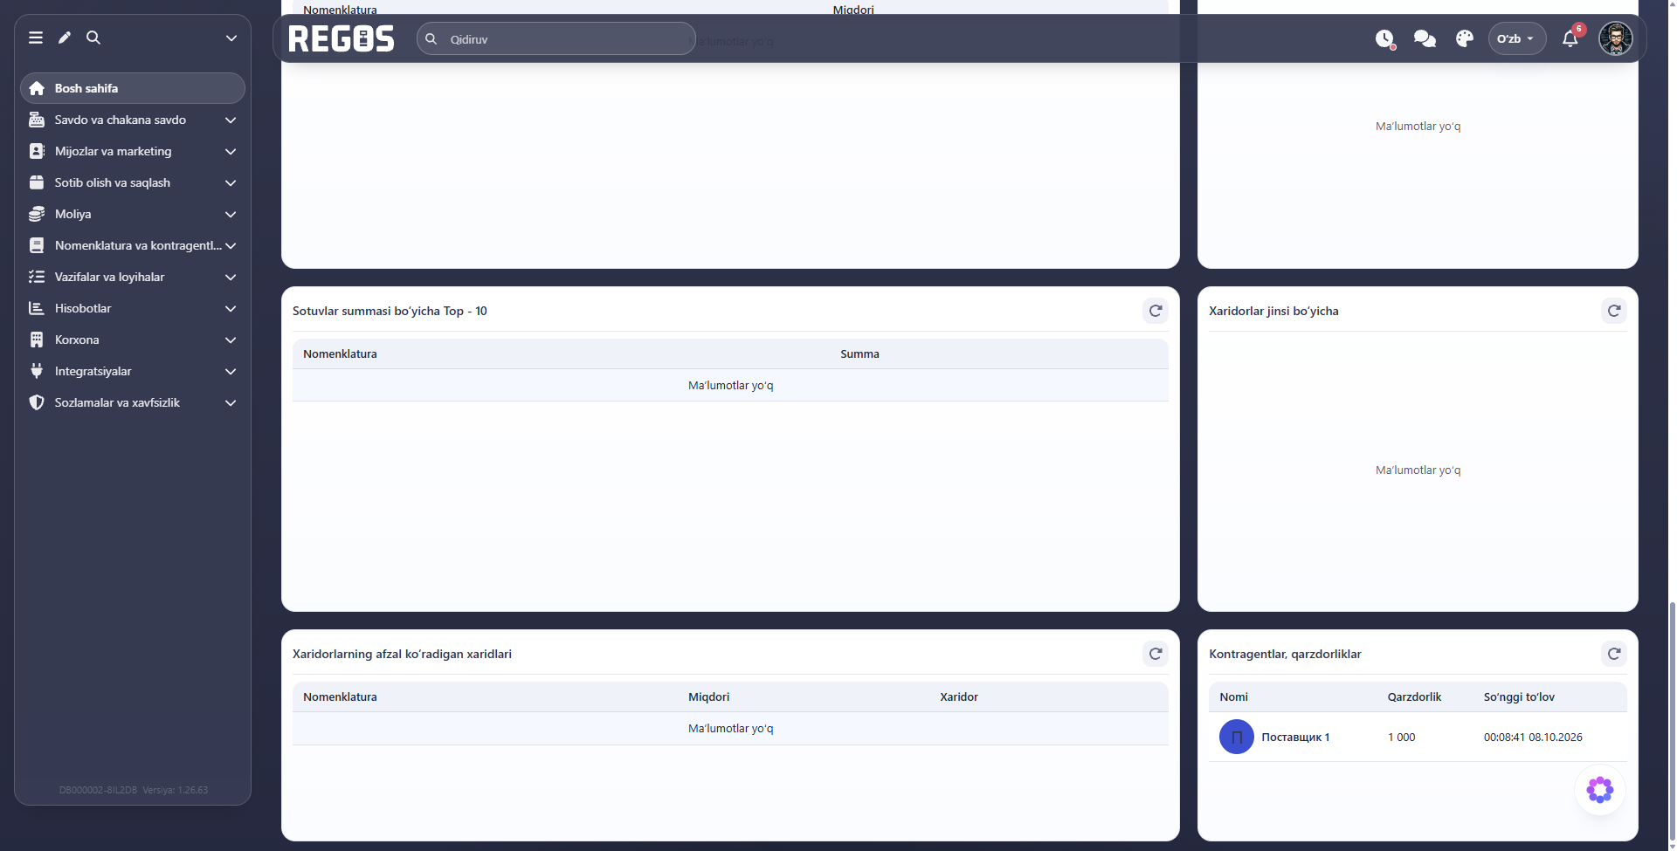Open Hisobotlar menu item
This screenshot has width=1677, height=851.
coord(133,308)
